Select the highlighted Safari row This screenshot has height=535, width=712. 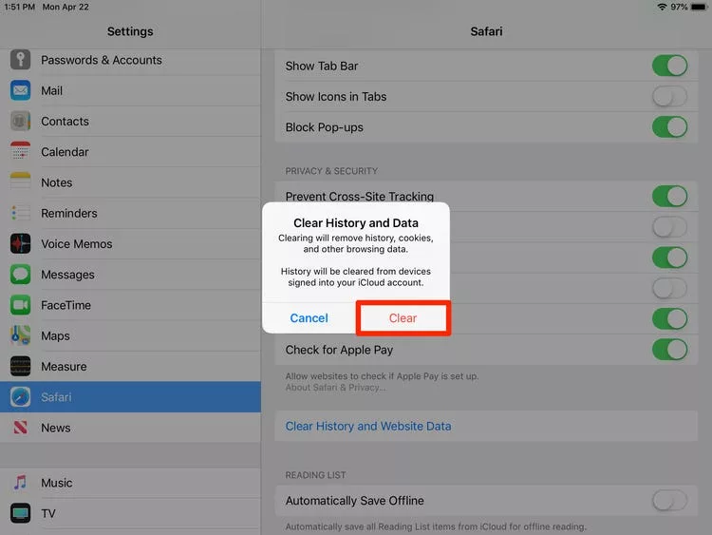tap(130, 397)
